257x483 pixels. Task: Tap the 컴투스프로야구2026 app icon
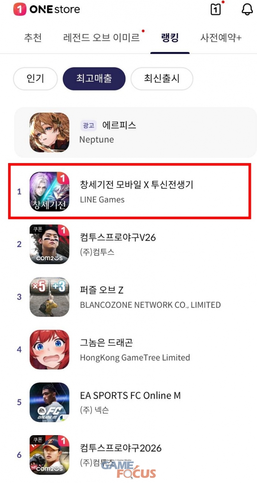tap(49, 455)
